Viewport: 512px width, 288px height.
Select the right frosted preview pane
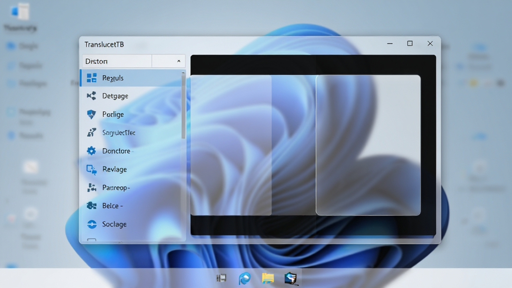tap(368, 145)
